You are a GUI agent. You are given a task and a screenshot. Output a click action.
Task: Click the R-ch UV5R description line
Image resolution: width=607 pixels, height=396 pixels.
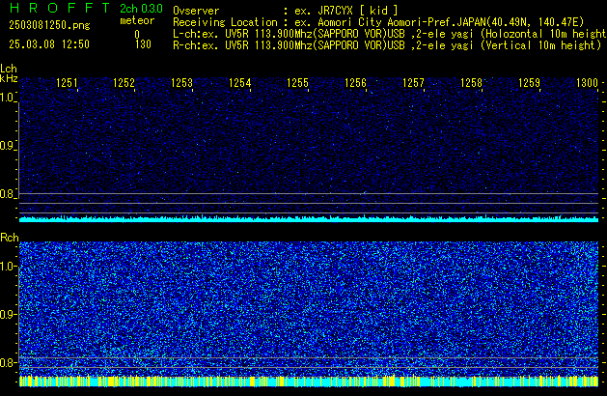387,45
